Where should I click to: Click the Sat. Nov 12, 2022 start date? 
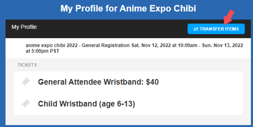point(151,46)
